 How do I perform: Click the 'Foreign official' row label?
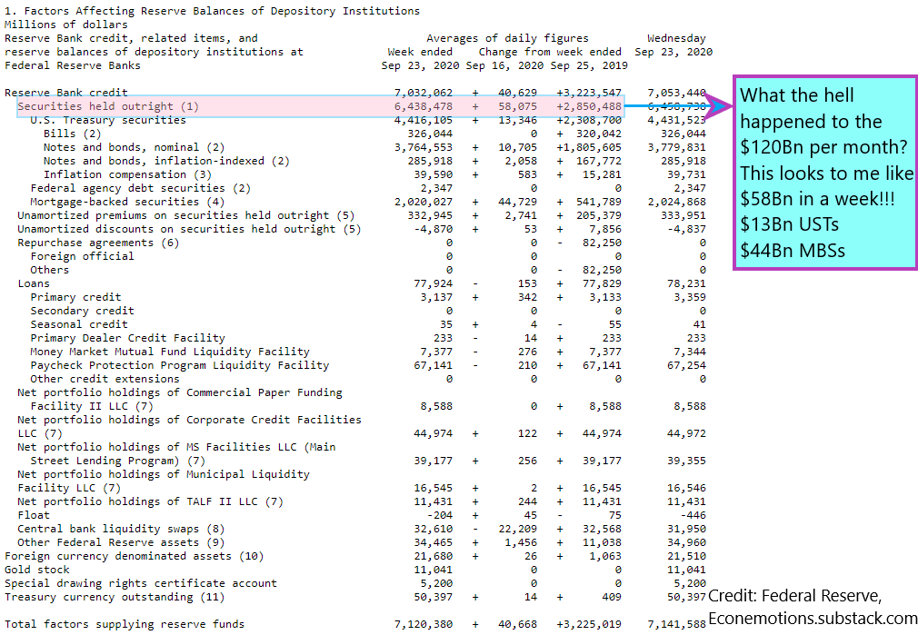[82, 256]
